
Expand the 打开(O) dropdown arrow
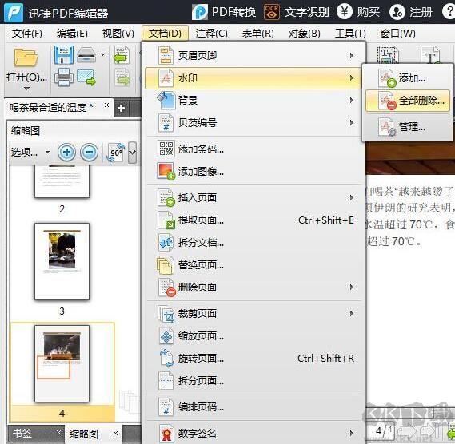click(x=26, y=89)
